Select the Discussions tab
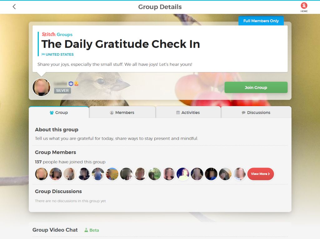320x239 pixels. tap(256, 112)
